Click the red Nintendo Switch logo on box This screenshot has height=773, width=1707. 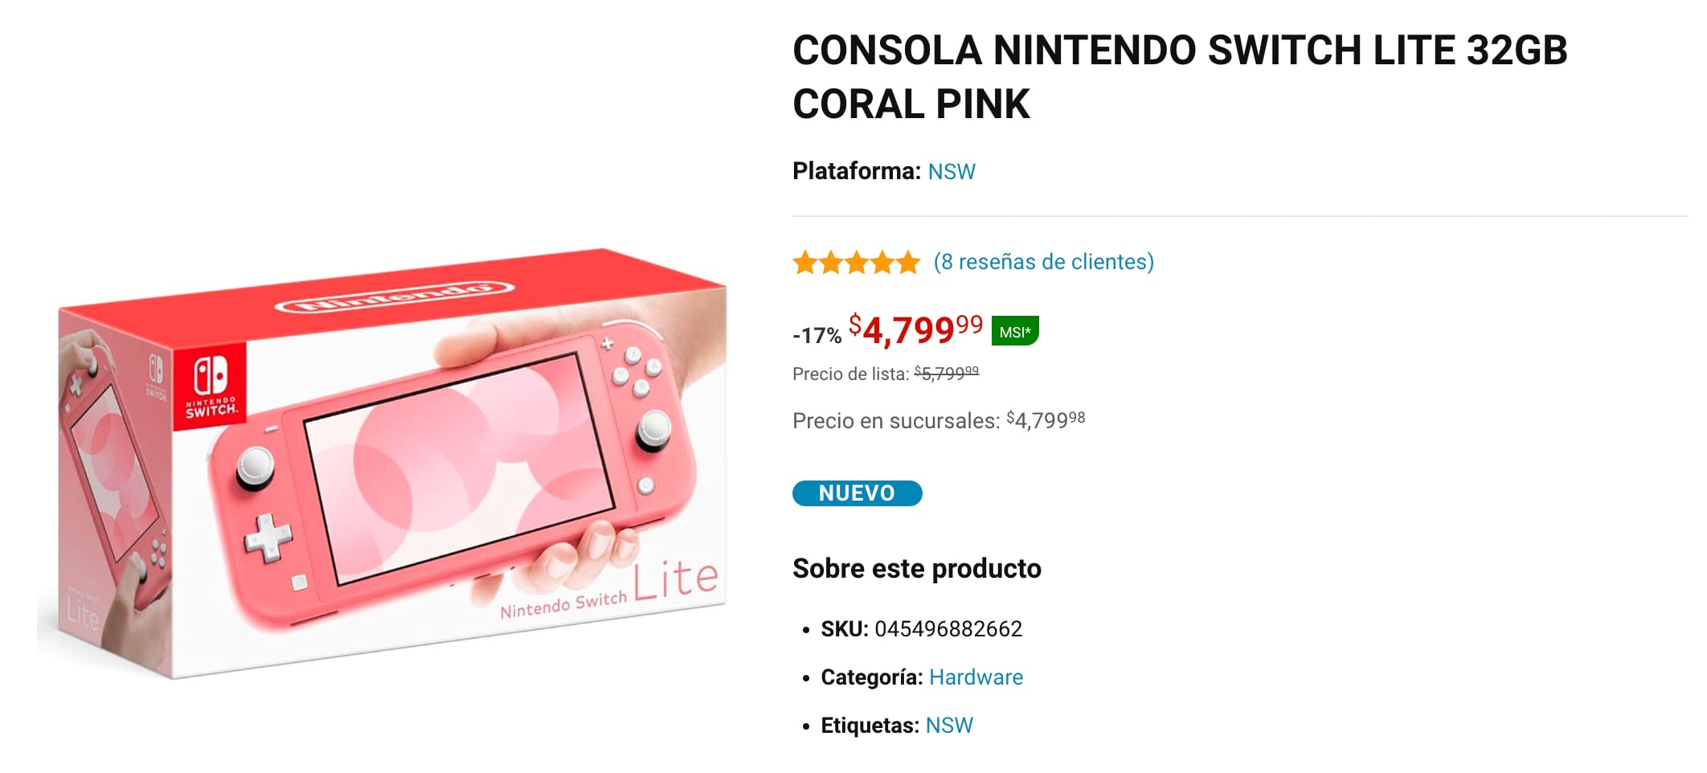point(211,385)
